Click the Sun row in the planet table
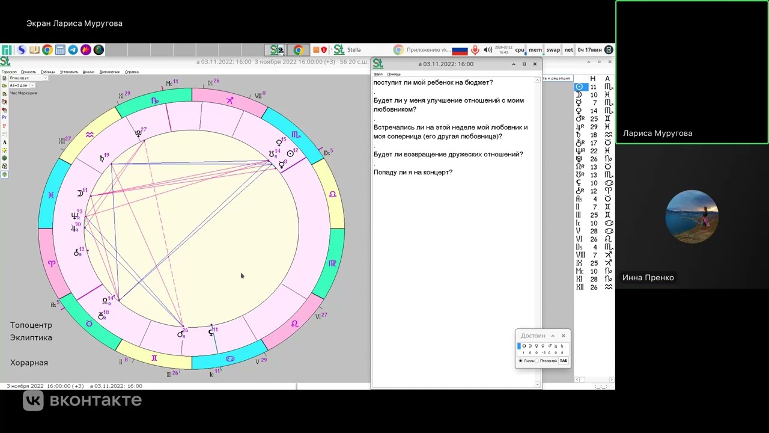Viewport: 769px width, 433px height. point(594,87)
